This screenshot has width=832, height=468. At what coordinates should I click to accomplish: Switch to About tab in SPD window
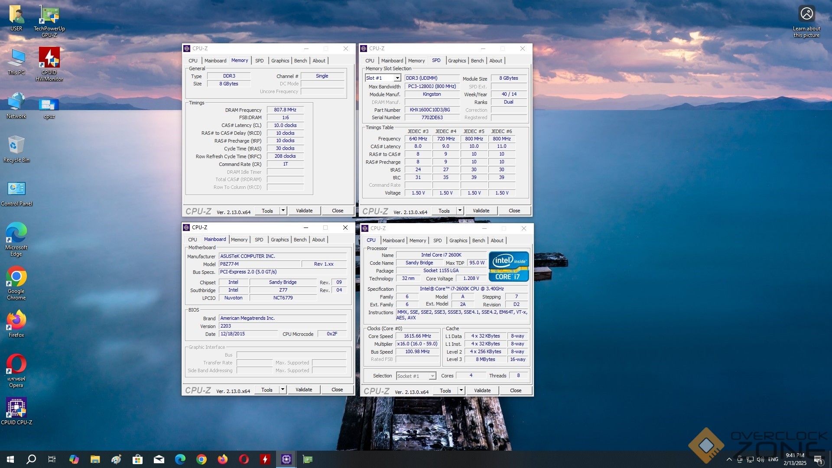coord(496,61)
